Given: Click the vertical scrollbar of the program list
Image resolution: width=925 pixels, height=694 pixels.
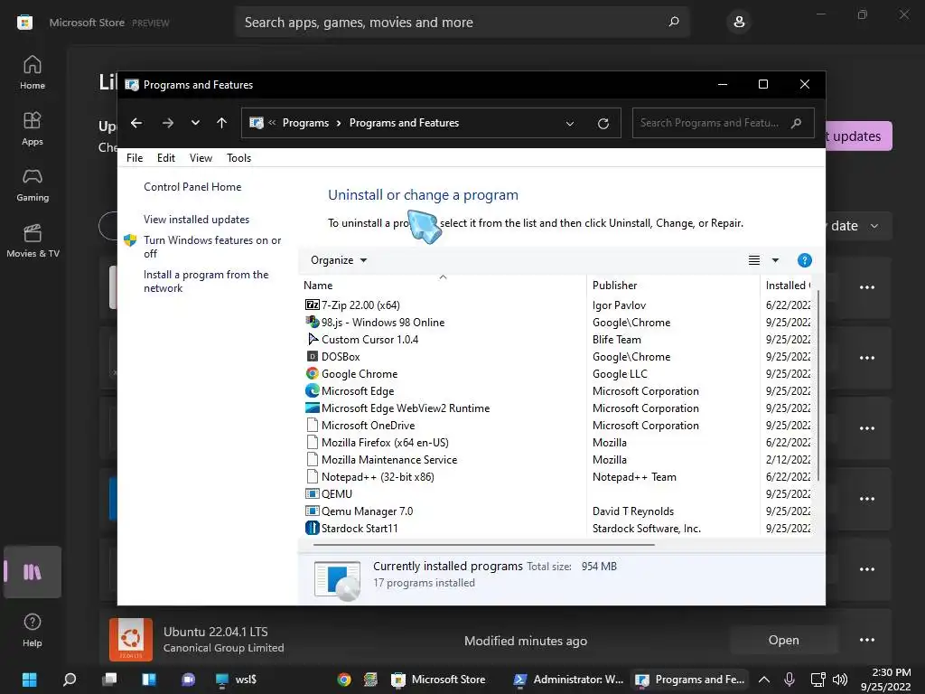Looking at the screenshot, I should tap(818, 385).
